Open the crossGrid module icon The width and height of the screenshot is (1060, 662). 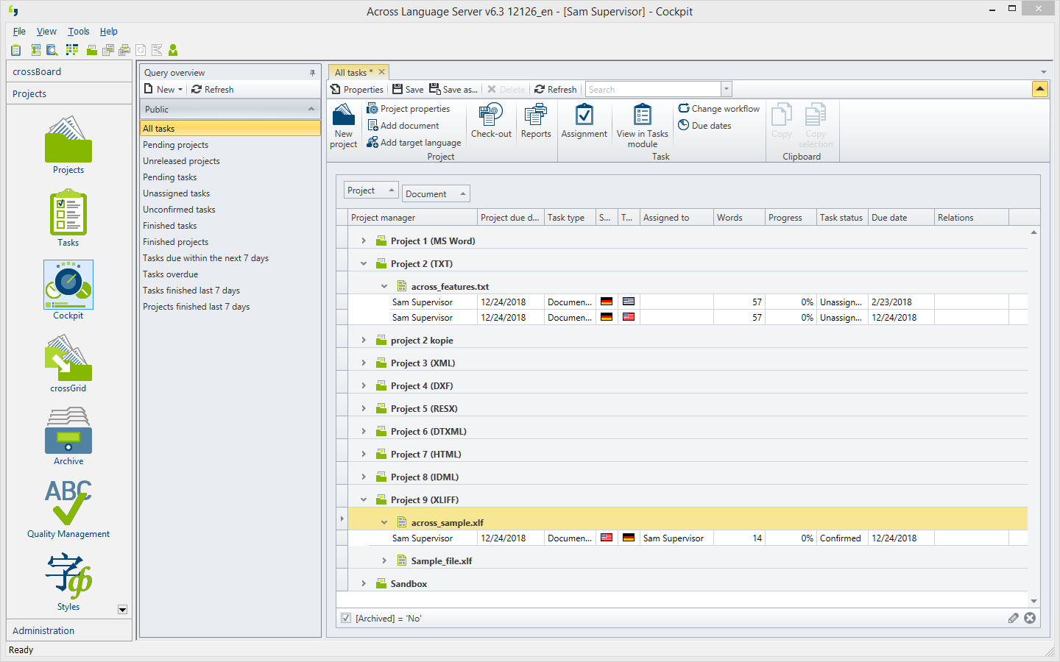click(x=68, y=358)
